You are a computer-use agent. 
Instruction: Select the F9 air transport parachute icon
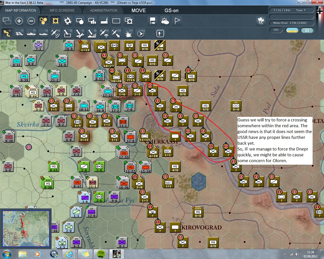[104, 33]
